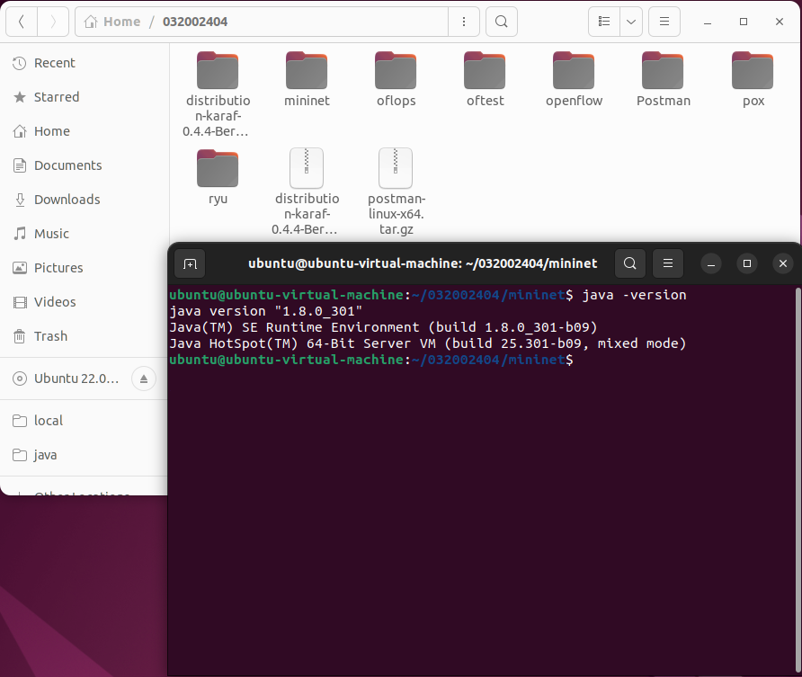Open a new tab in Terminal
Screen dimensions: 802x677
(x=190, y=263)
